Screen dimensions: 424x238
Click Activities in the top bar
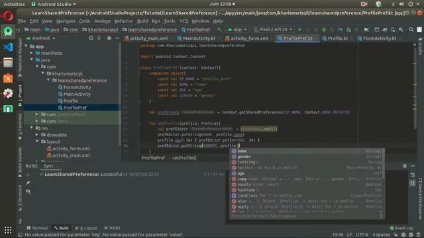click(x=14, y=4)
